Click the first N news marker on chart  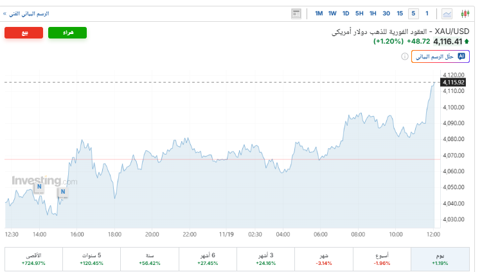pos(39,187)
